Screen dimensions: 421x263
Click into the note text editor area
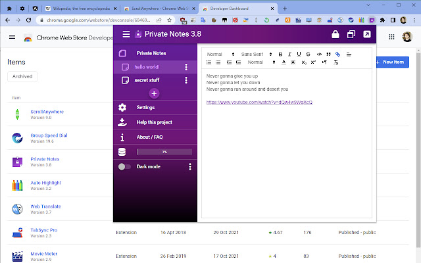287,143
